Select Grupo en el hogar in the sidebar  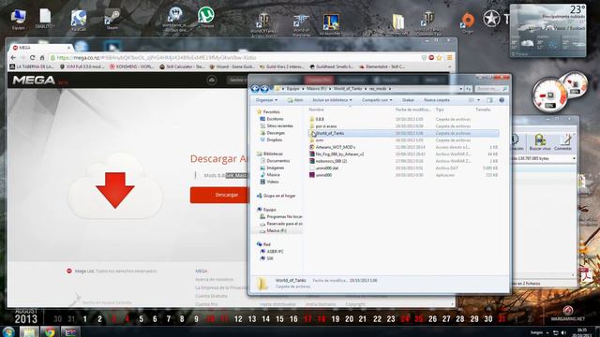pos(277,196)
